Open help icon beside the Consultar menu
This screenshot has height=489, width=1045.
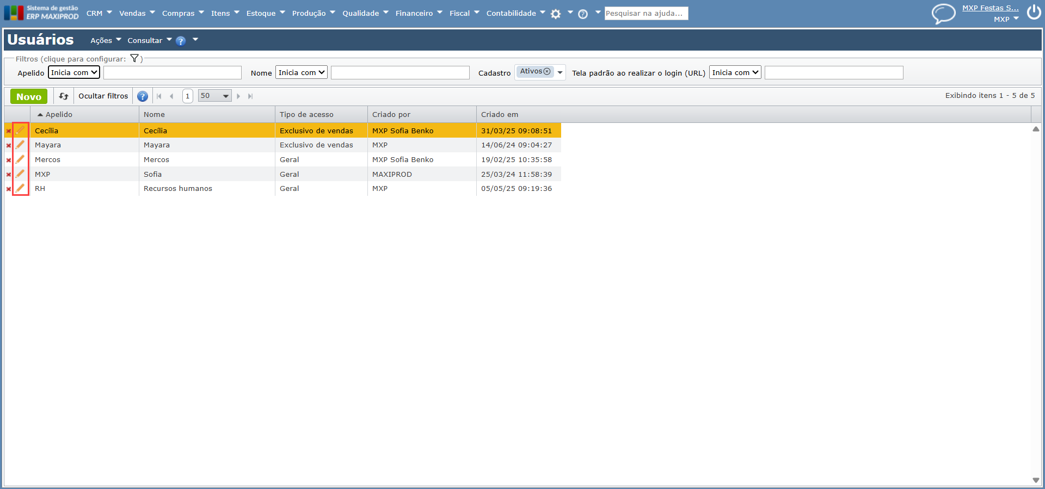pos(181,41)
